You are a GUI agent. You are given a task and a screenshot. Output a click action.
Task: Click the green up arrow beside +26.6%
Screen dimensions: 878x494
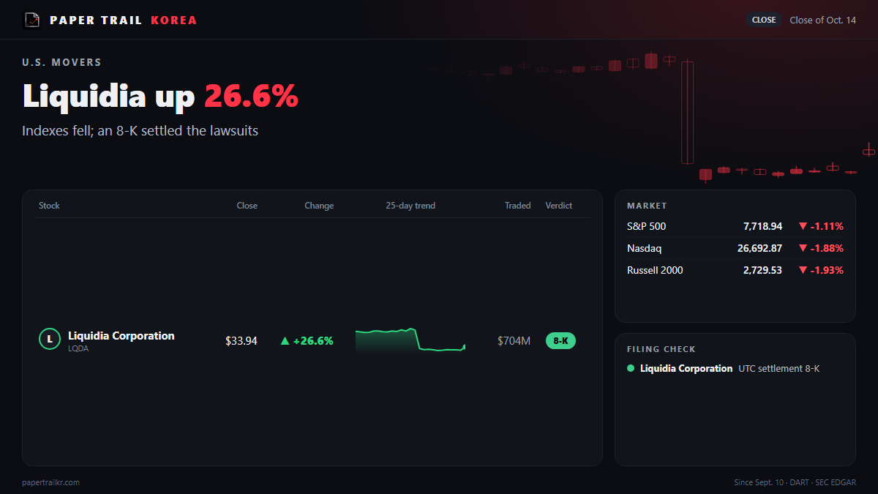(x=285, y=341)
